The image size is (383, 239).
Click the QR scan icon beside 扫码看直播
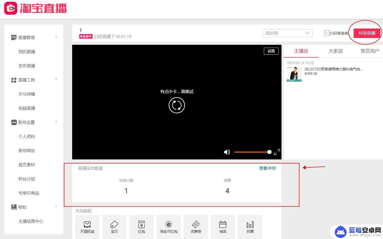(327, 33)
